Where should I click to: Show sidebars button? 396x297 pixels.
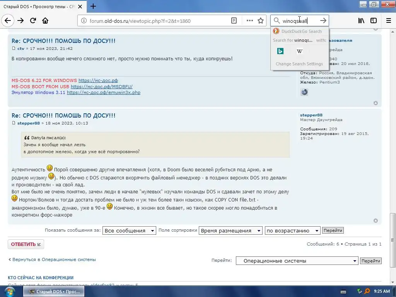[x=374, y=20]
